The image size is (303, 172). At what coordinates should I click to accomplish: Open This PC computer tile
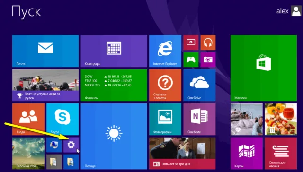[x=54, y=145]
